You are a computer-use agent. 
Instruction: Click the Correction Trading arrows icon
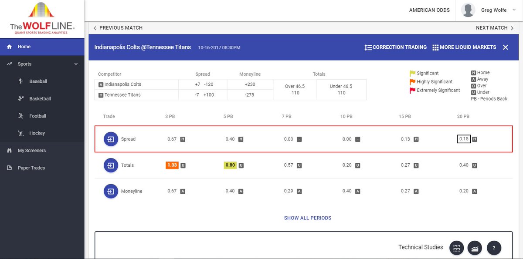coord(368,47)
